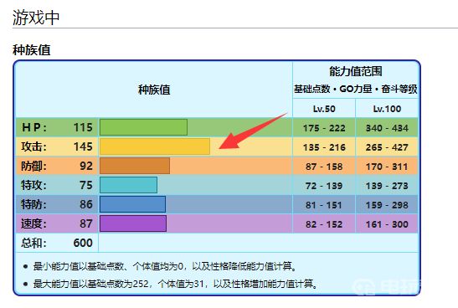
Task: Click the red arrow annotation
Action: (x=253, y=131)
